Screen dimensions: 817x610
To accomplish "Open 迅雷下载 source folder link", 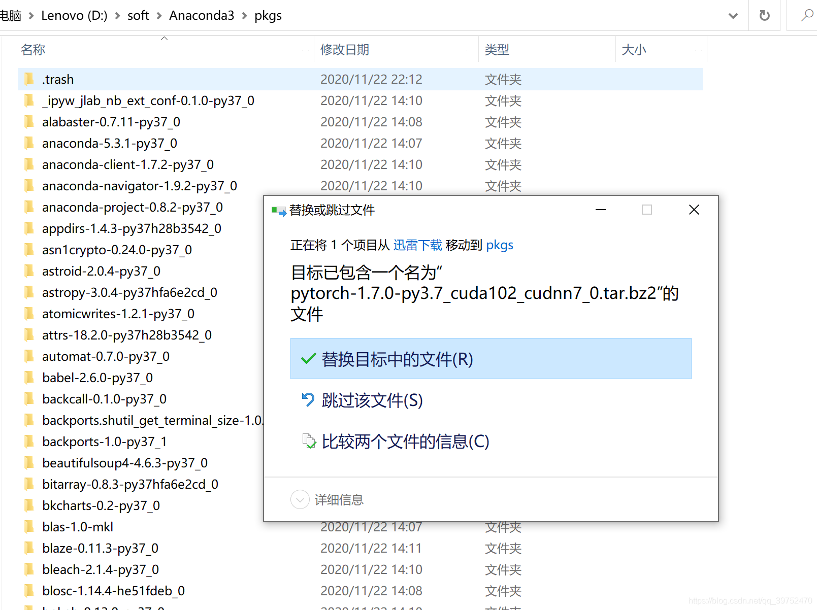I will pyautogui.click(x=418, y=245).
